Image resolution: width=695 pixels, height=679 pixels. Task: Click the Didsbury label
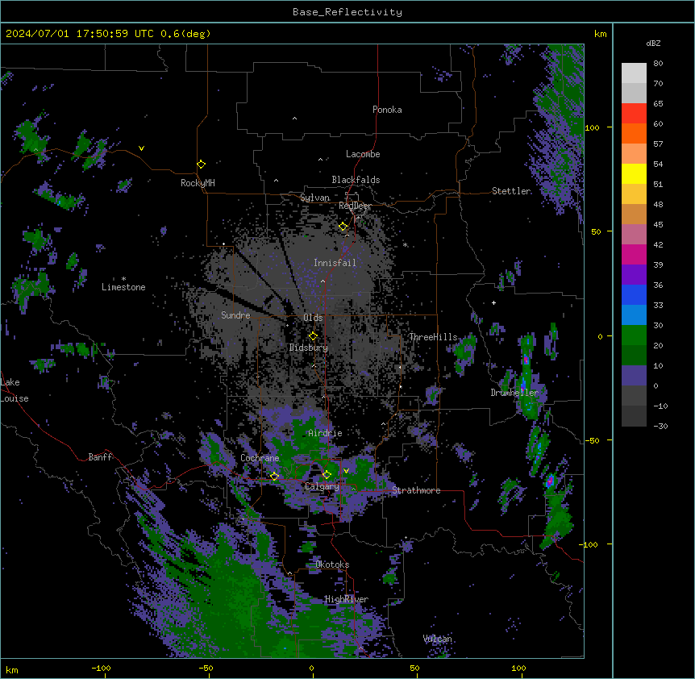pos(309,348)
